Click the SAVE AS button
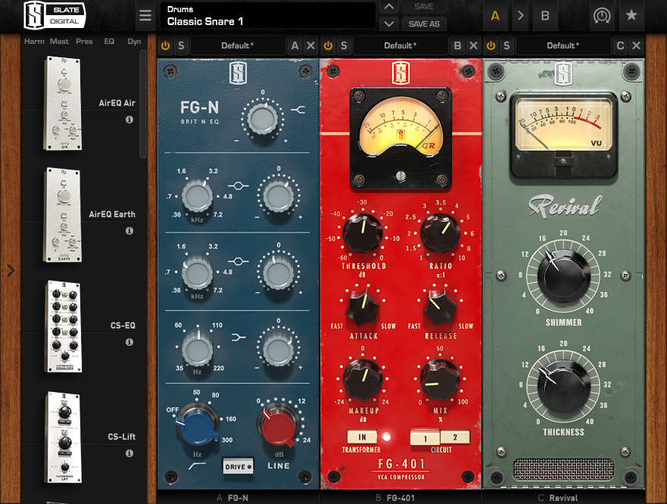 tap(424, 23)
